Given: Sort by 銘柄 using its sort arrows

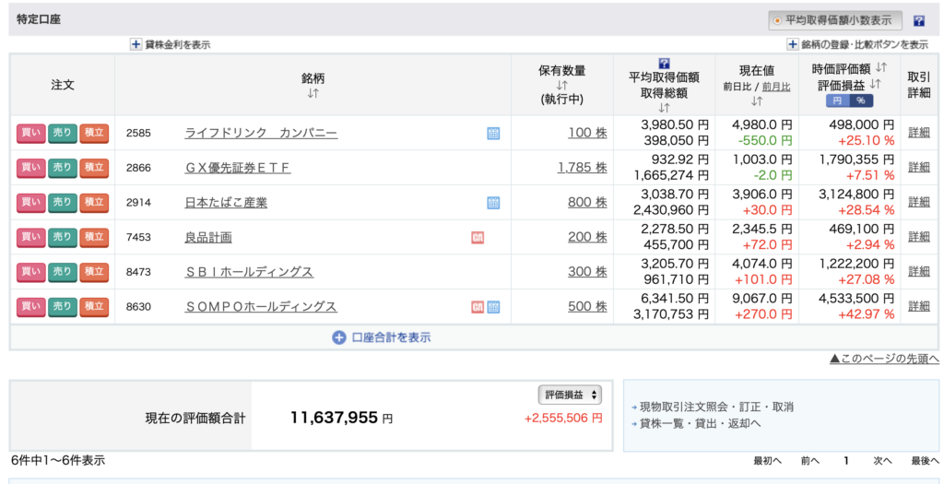Looking at the screenshot, I should coord(313,93).
